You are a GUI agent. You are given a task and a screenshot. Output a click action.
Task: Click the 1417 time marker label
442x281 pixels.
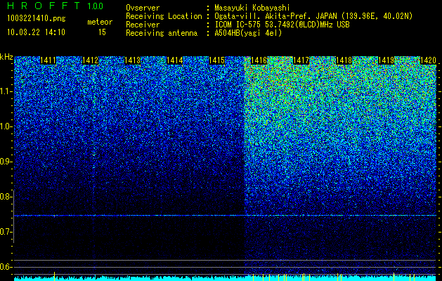(x=301, y=60)
